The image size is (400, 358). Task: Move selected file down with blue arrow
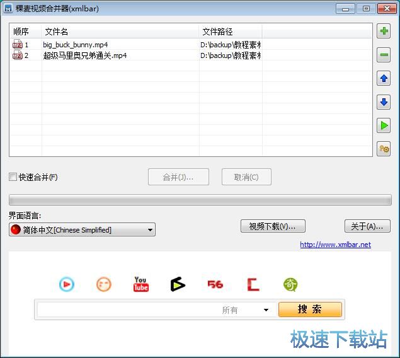point(383,102)
